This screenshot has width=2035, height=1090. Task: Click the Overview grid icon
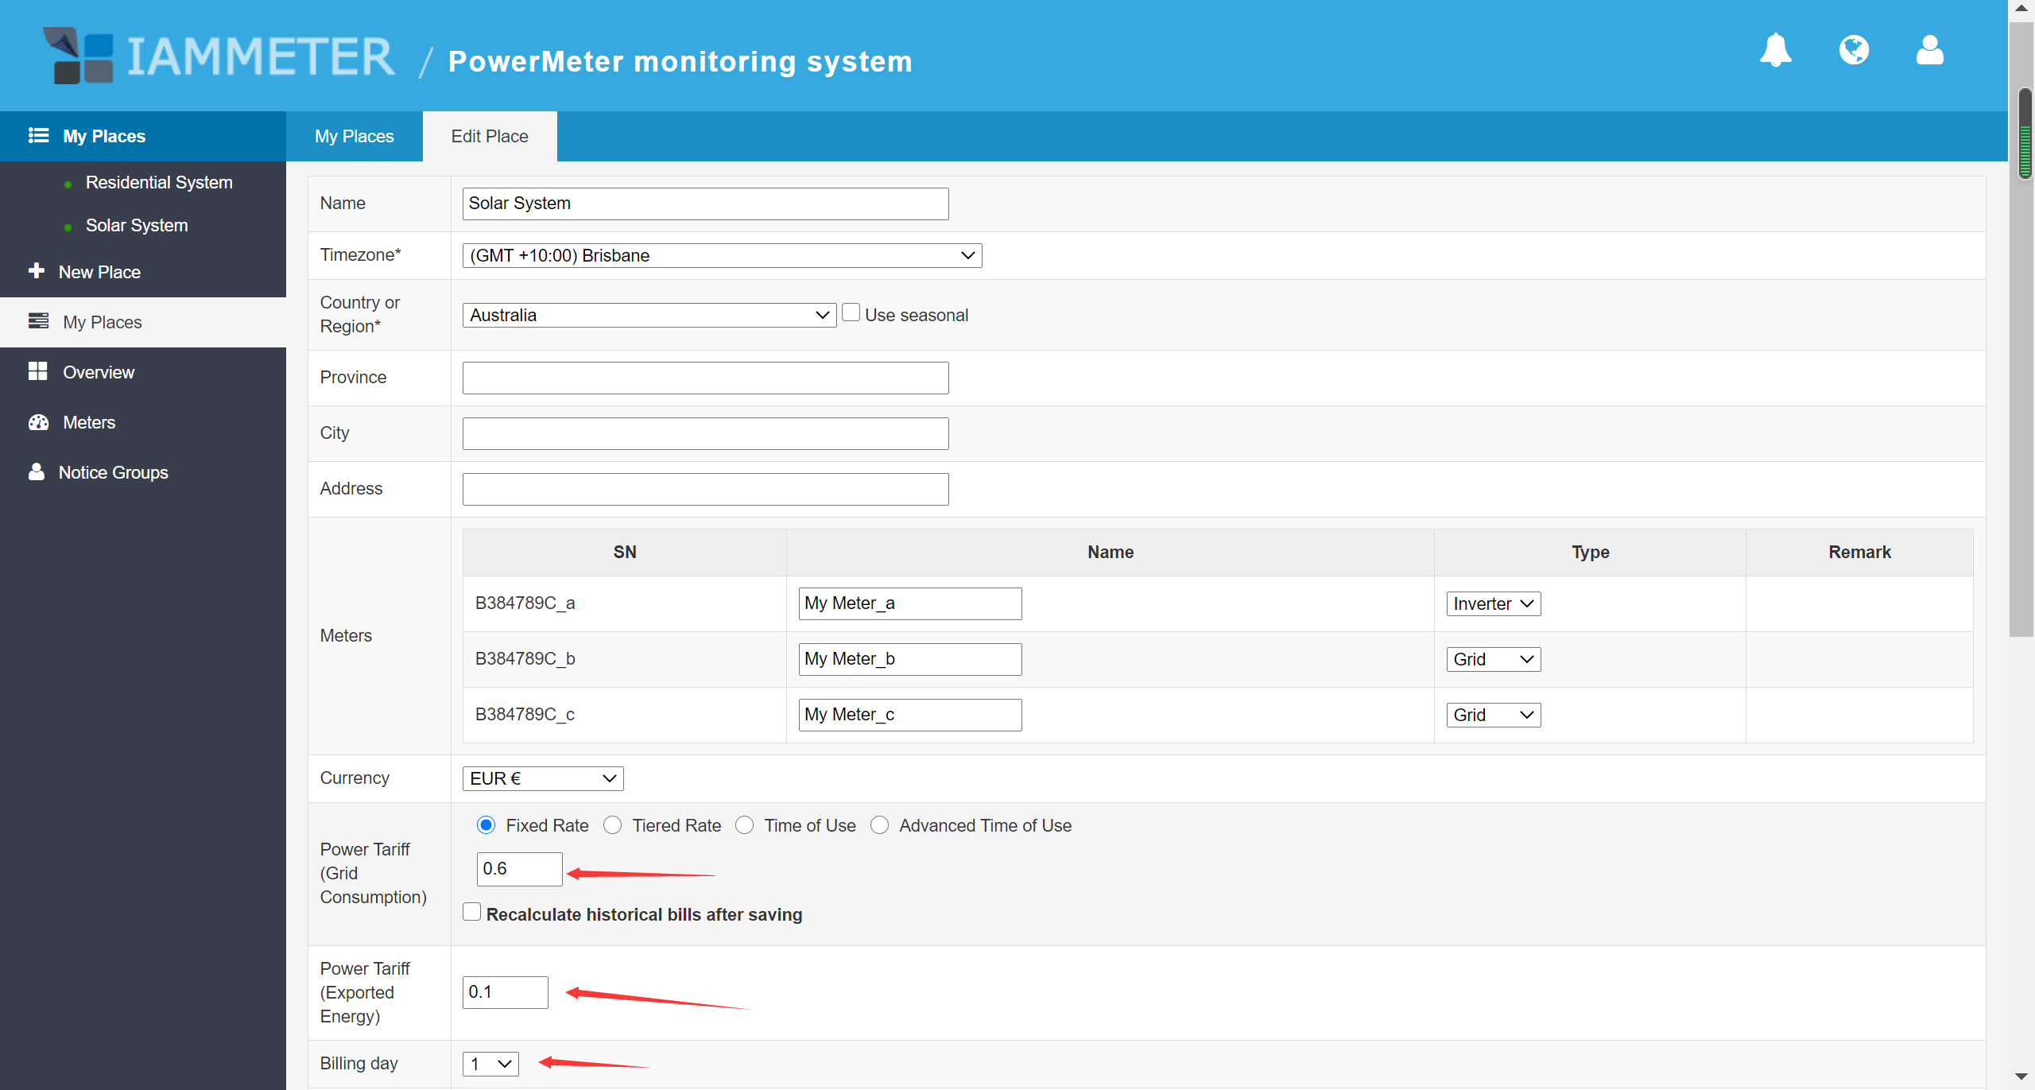pos(37,371)
